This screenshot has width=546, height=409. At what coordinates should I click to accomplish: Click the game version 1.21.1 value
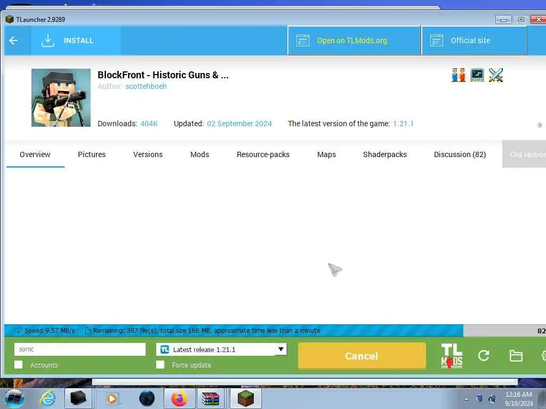click(x=403, y=124)
